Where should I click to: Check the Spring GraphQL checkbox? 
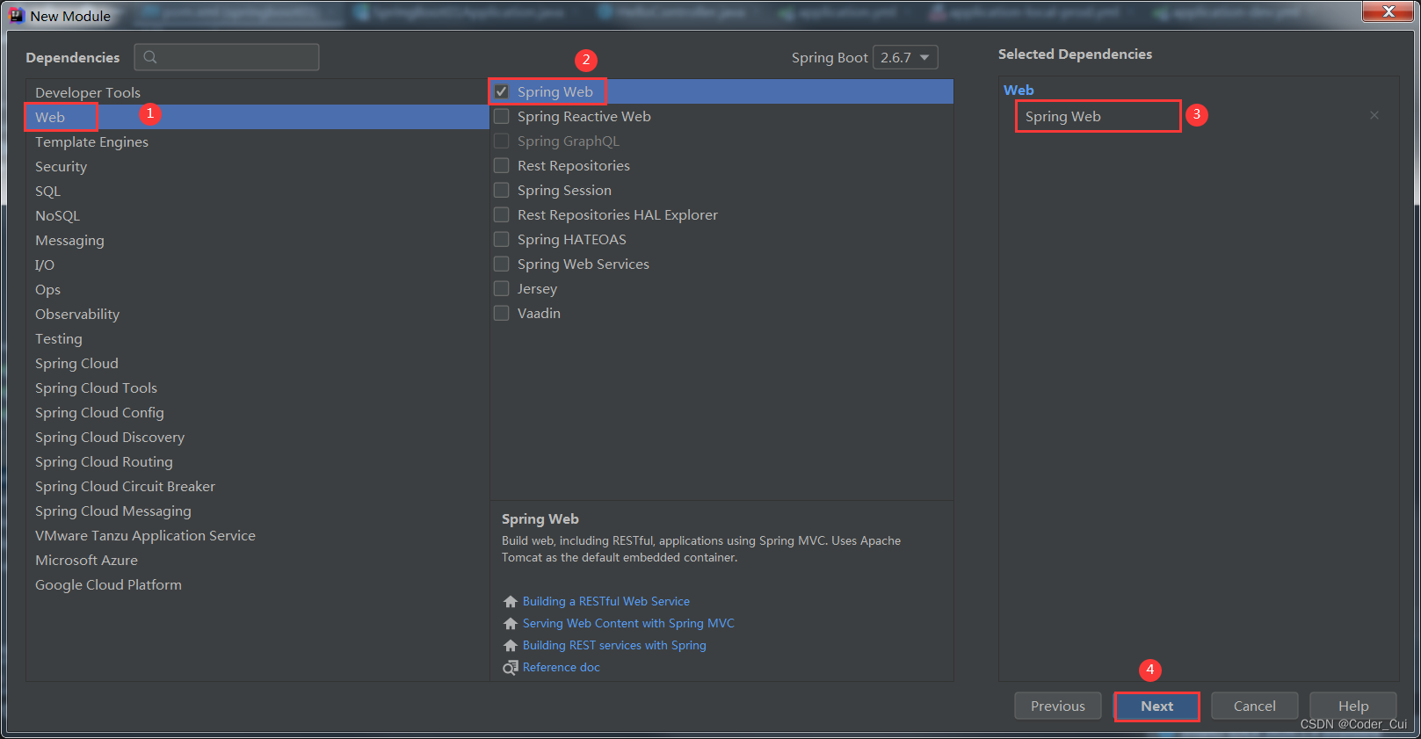(501, 141)
